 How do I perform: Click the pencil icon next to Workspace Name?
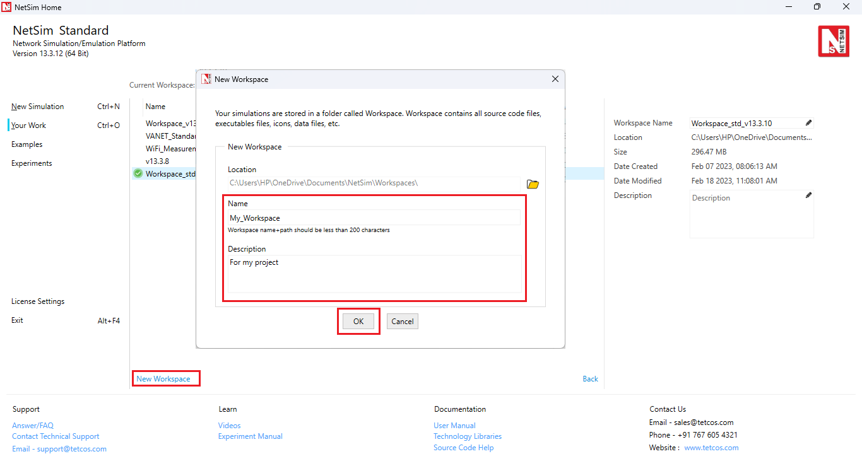809,123
